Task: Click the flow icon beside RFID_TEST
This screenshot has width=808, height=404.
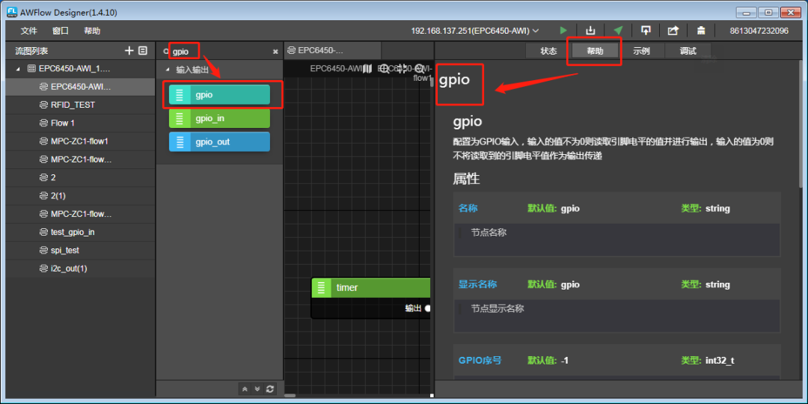Action: [x=43, y=105]
